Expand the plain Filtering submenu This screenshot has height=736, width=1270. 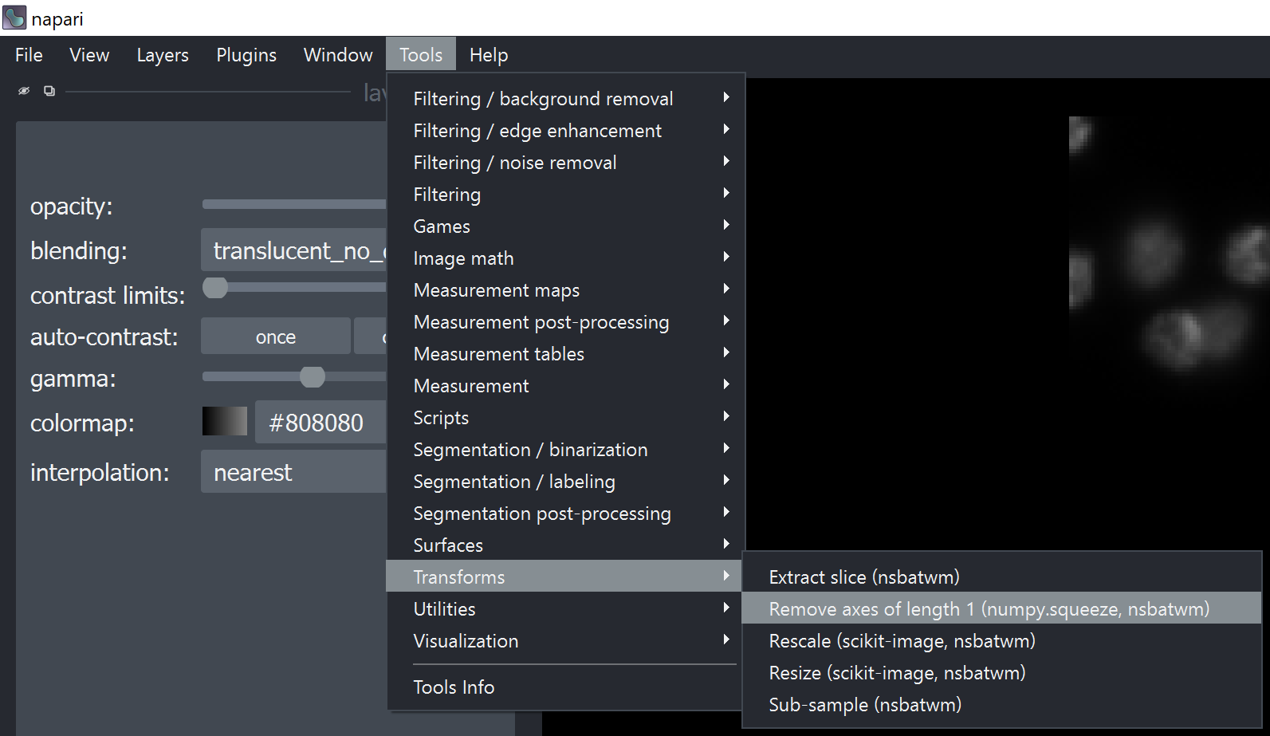[565, 194]
